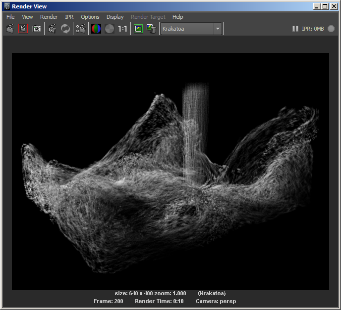This screenshot has height=310, width=341.
Task: Start IPR render with the IPR clapperboard icon
Action: coord(52,29)
